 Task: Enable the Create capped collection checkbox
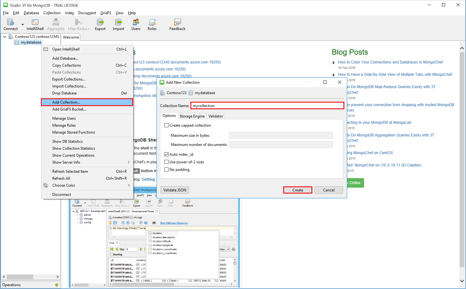[x=166, y=125]
